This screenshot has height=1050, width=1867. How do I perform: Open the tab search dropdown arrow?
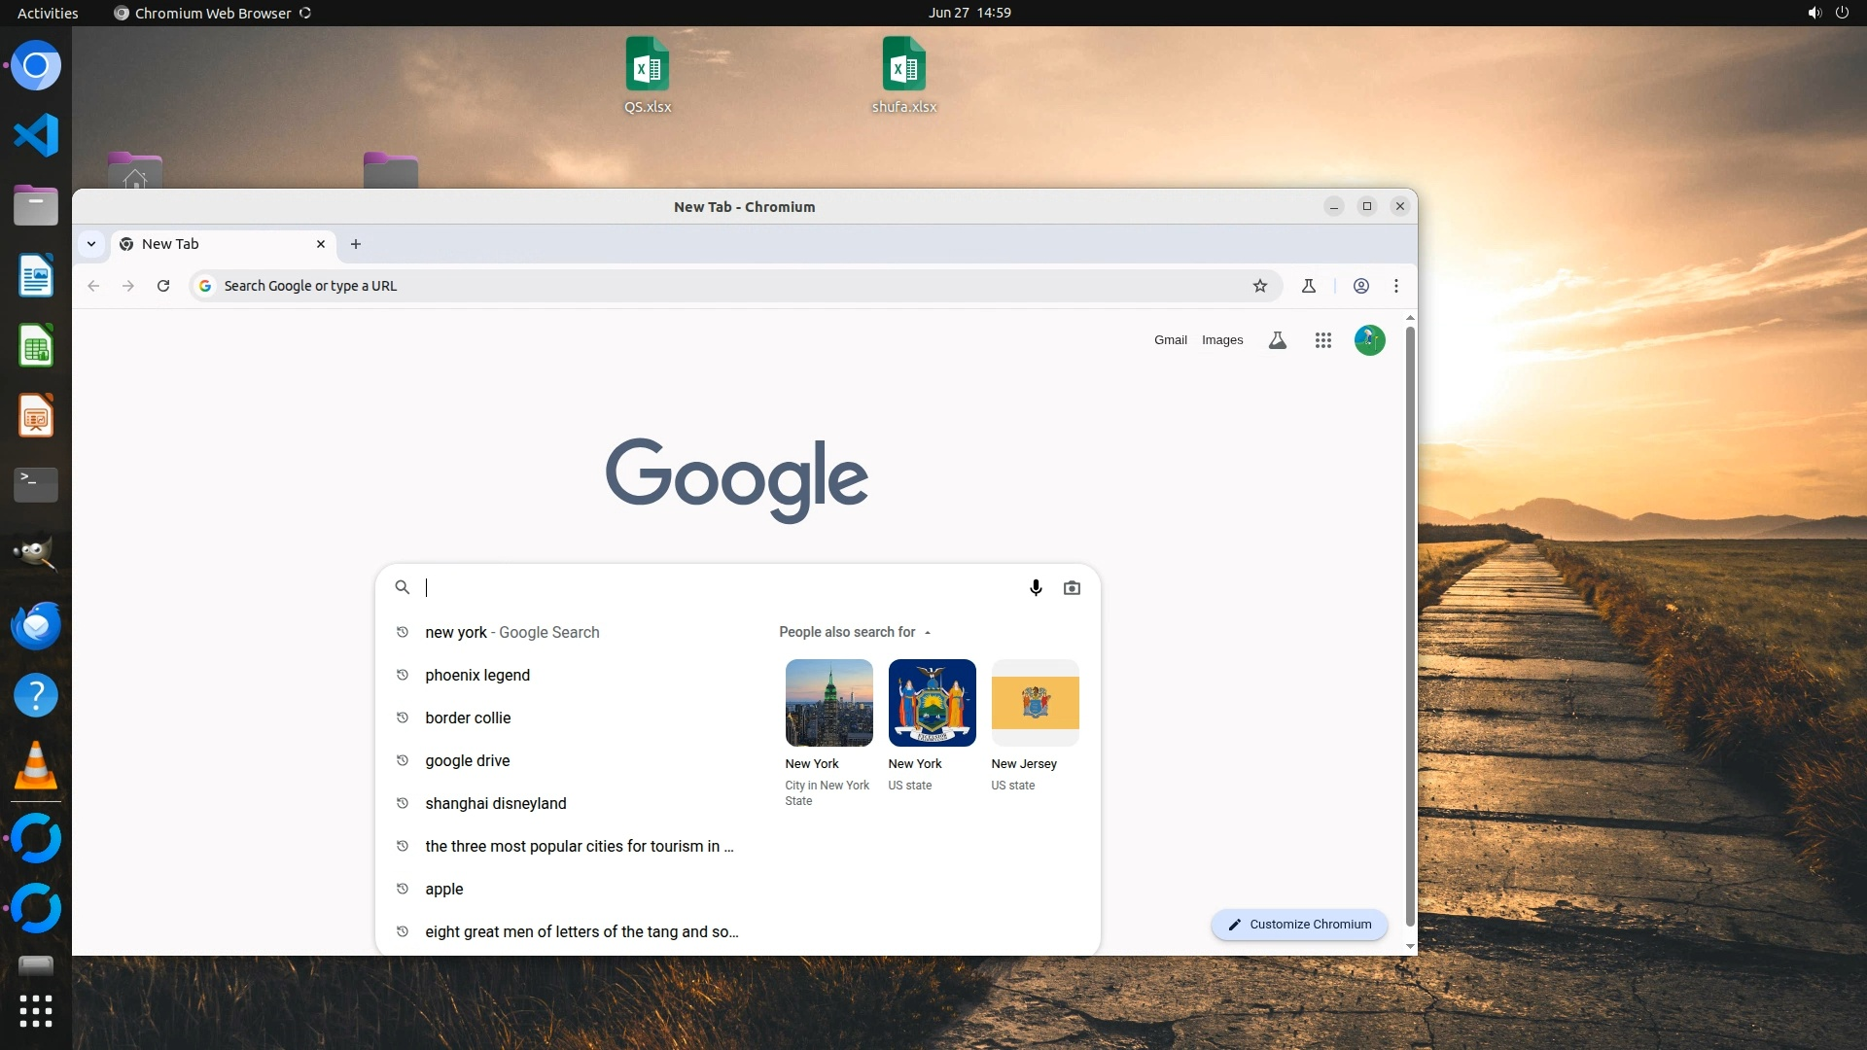(x=91, y=244)
